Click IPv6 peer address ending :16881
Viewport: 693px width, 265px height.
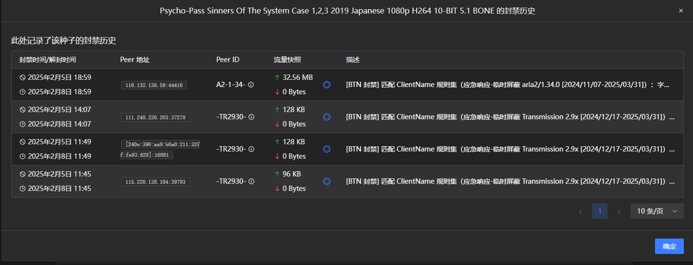[x=160, y=150]
